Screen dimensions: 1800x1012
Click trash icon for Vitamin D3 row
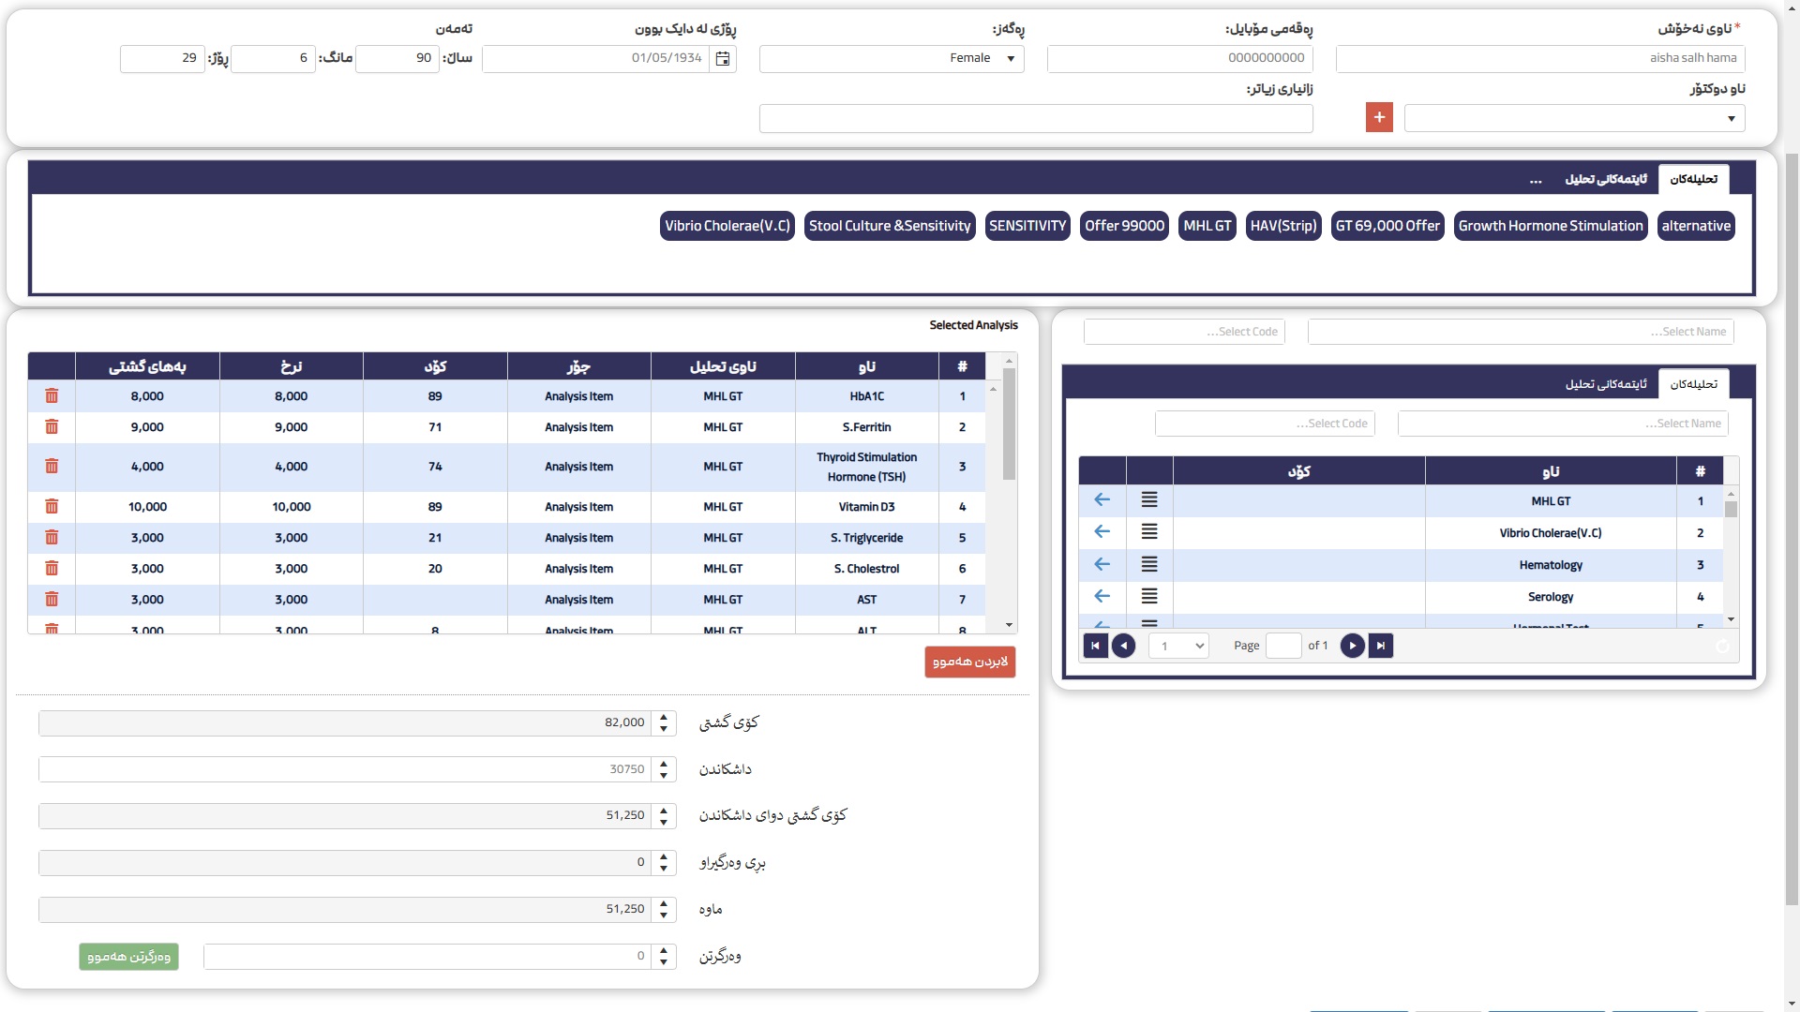click(52, 507)
